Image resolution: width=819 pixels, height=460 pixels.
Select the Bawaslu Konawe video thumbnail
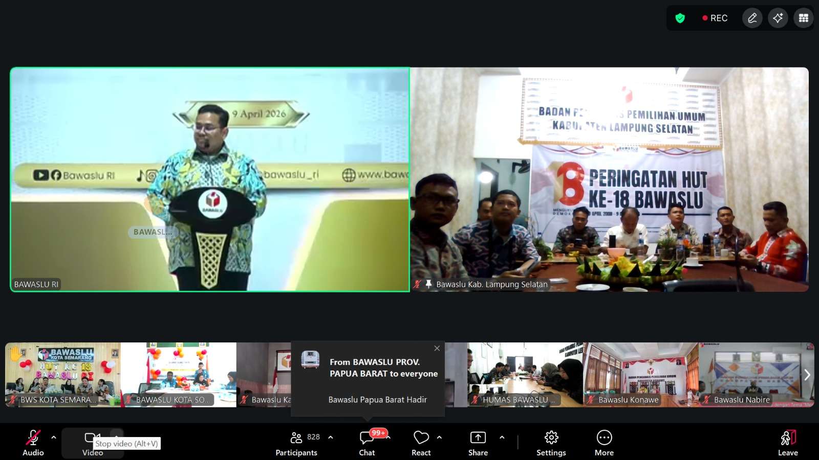tap(640, 374)
